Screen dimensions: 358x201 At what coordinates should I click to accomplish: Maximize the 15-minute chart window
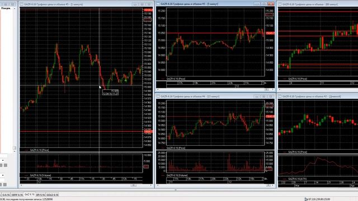coord(264,97)
